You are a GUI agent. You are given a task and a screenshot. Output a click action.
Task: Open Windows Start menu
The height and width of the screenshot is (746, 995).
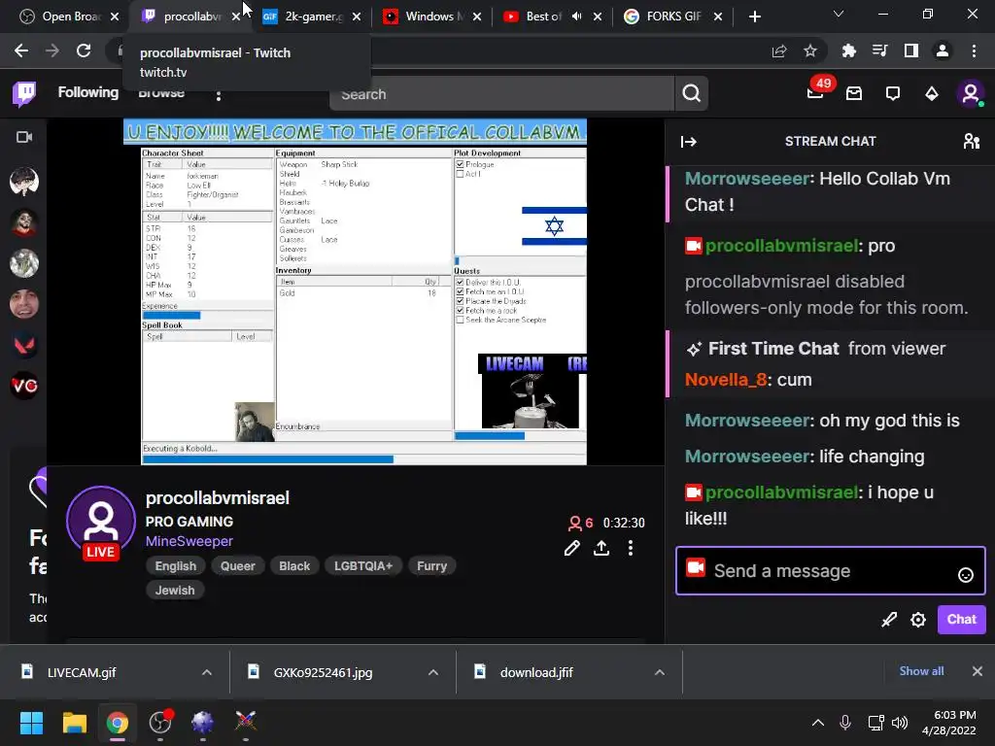pyautogui.click(x=31, y=723)
